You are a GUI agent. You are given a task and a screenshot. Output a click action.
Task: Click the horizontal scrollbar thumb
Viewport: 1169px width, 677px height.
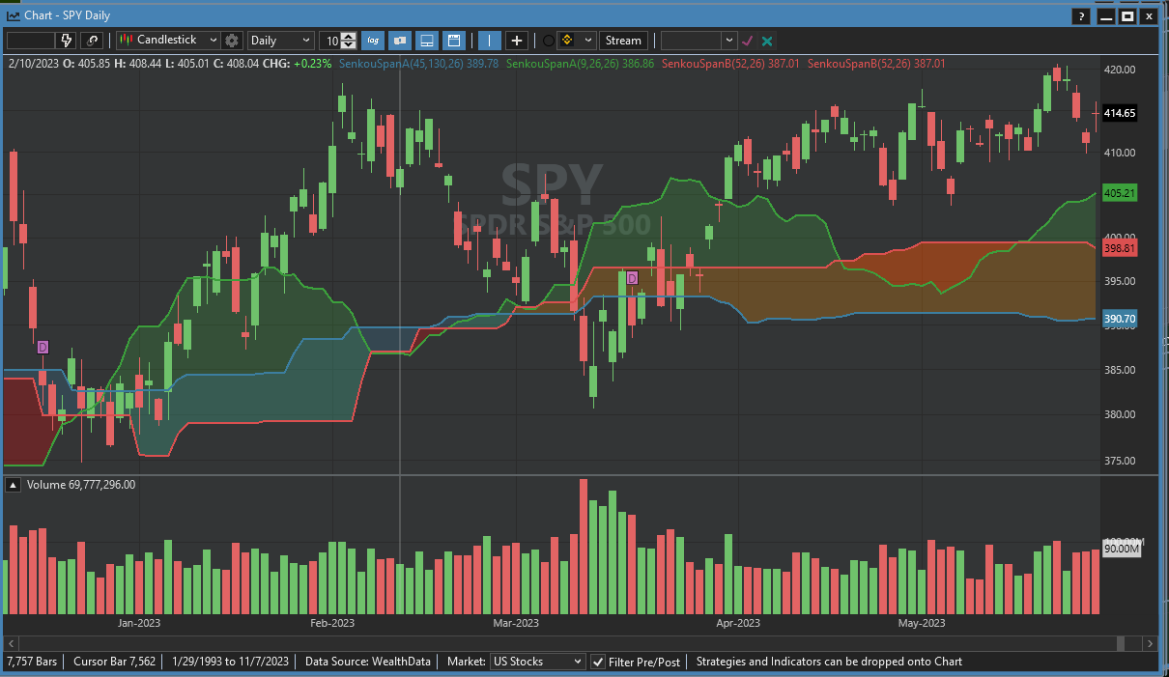pos(1121,643)
